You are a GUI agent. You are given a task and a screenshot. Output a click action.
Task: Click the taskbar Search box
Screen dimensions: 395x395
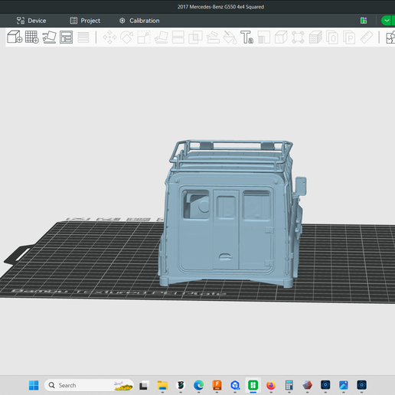tap(89, 385)
